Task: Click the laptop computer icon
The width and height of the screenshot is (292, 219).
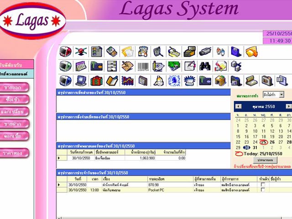Action: pyautogui.click(x=81, y=81)
